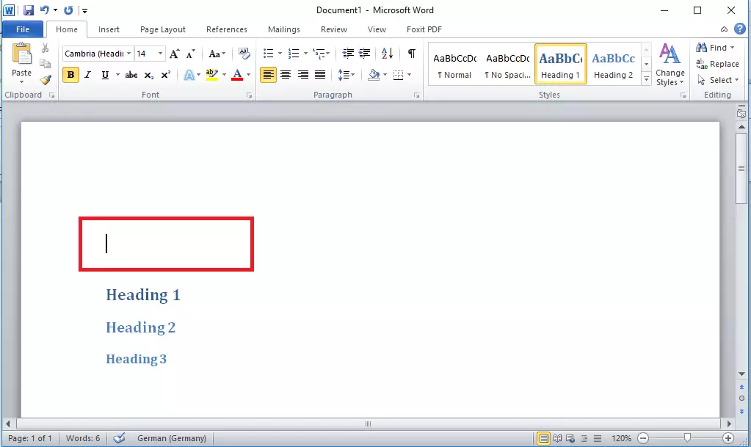Apply the Heading 2 style
Image resolution: width=751 pixels, height=447 pixels.
point(613,65)
